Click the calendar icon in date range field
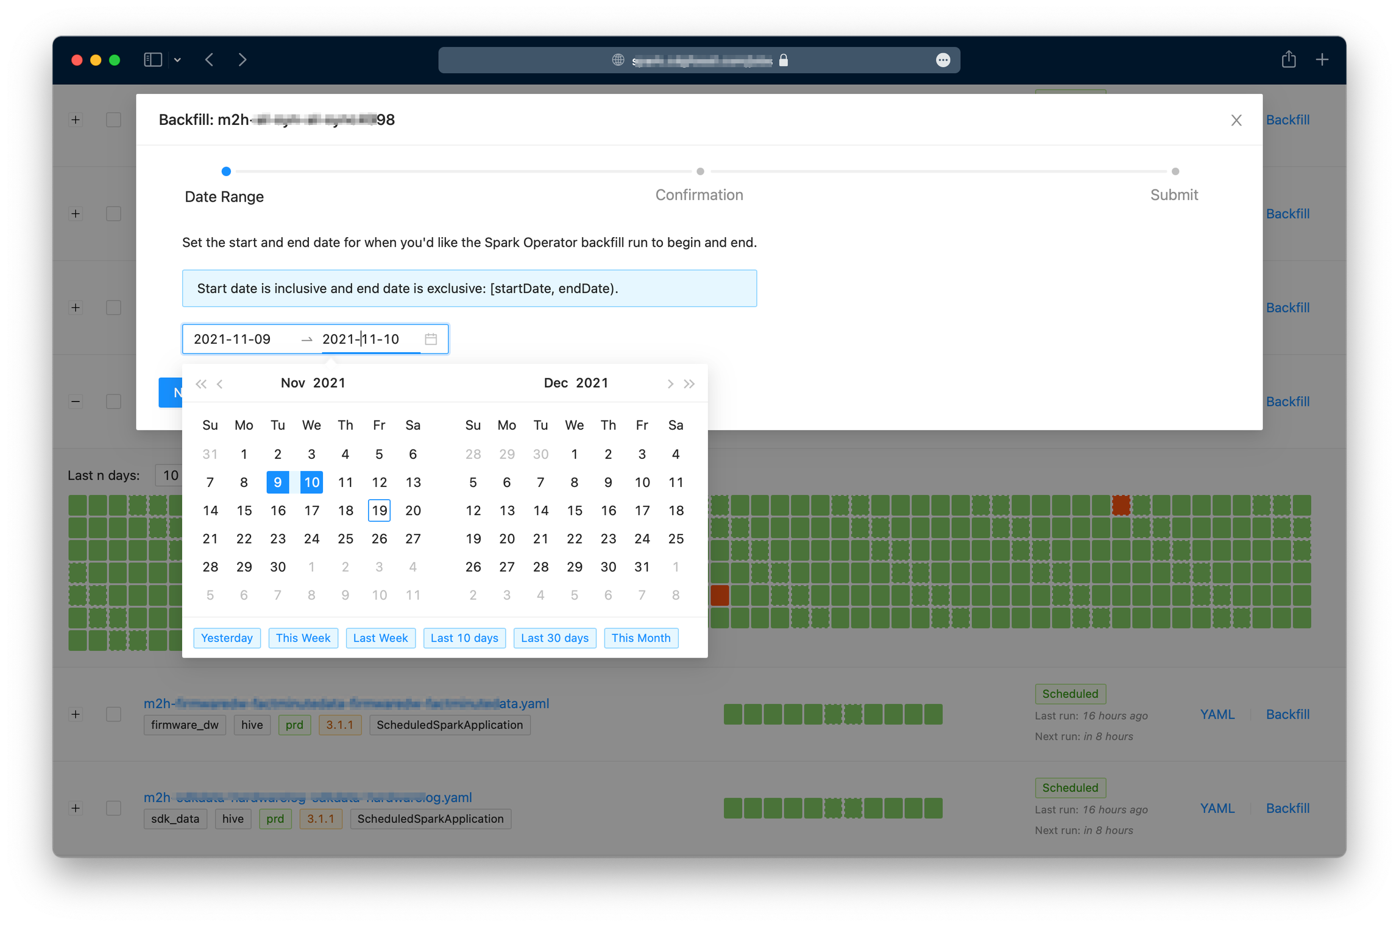1399x927 pixels. pos(431,339)
